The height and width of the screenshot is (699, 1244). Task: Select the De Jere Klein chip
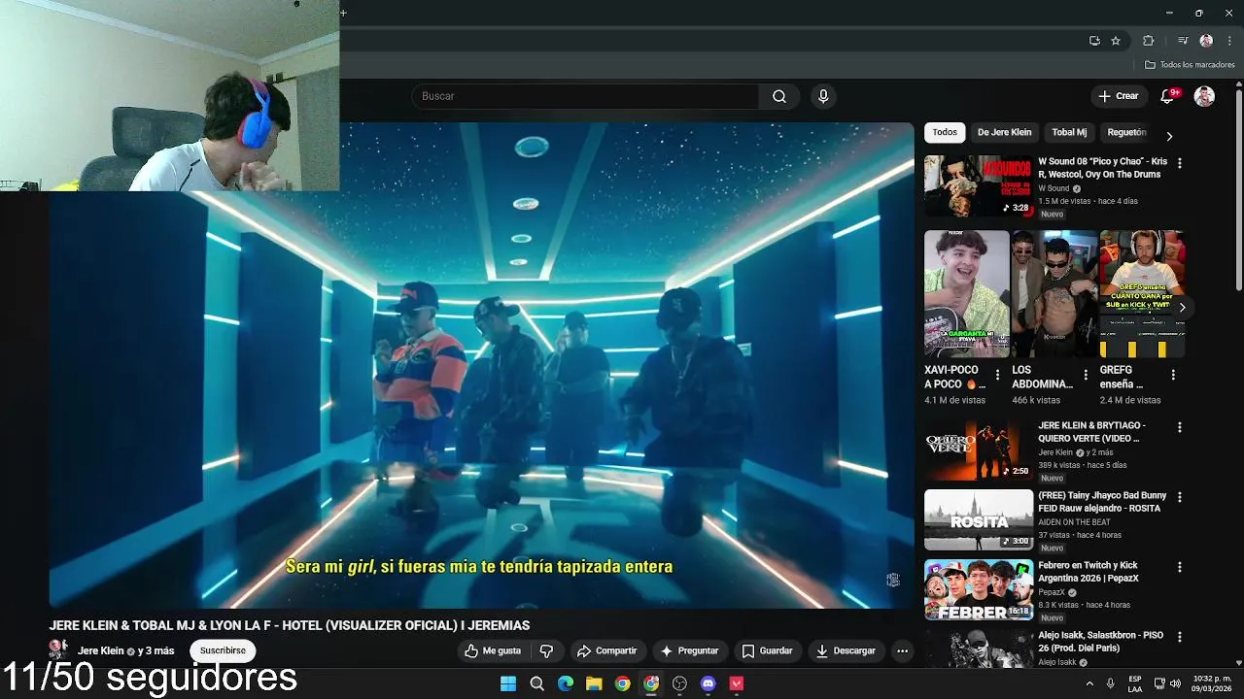tap(1004, 132)
